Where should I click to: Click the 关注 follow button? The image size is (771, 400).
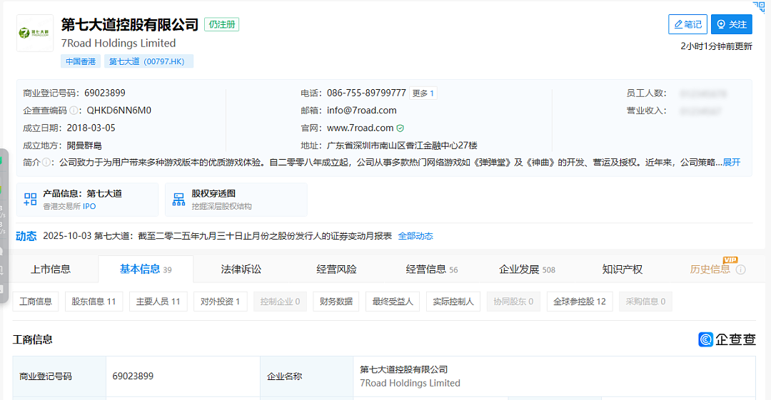coord(732,24)
